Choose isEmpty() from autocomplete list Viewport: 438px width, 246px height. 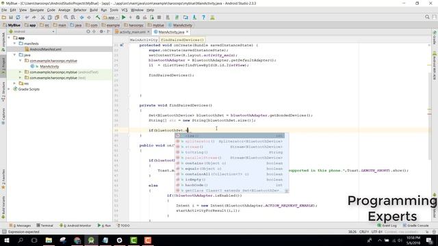click(230, 180)
